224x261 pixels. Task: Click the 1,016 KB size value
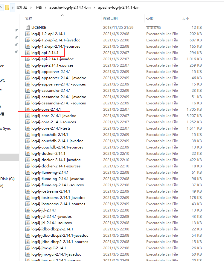coord(194,59)
